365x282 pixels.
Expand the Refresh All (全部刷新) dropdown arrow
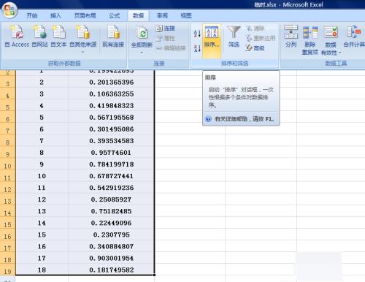142,52
